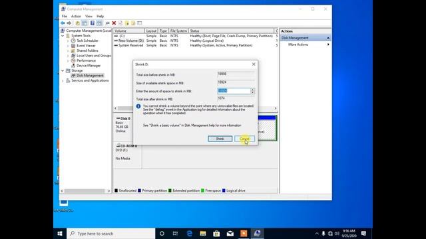Click the Forward arrow in the toolbar

click(69, 23)
